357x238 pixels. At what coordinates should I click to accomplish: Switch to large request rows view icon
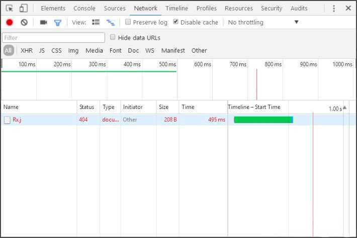click(96, 22)
